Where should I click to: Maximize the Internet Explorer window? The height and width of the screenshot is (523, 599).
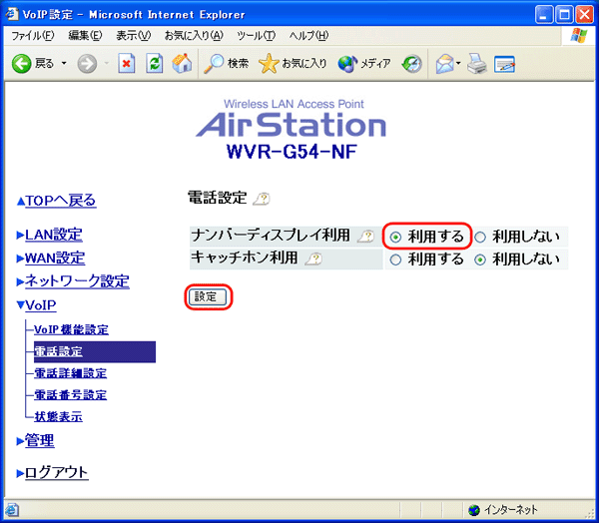pyautogui.click(x=564, y=15)
